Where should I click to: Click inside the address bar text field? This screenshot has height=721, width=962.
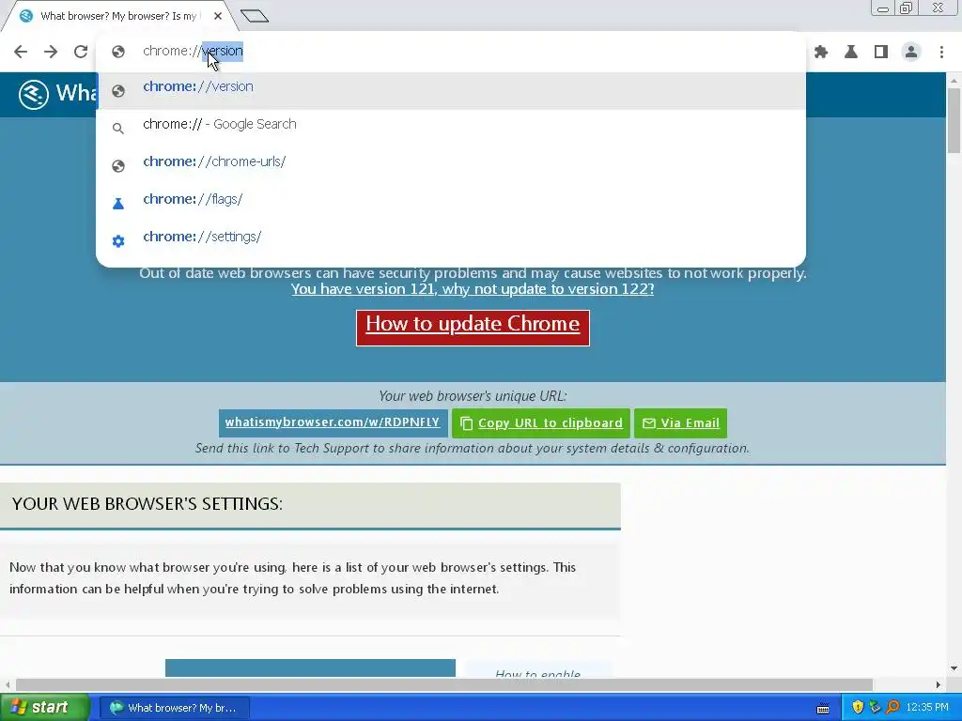[451, 51]
